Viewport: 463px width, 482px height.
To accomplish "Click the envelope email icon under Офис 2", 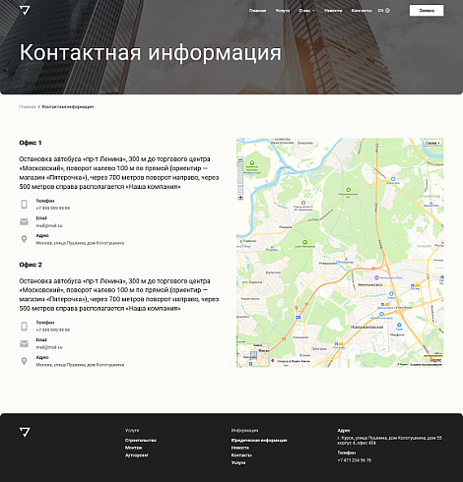I will [24, 343].
